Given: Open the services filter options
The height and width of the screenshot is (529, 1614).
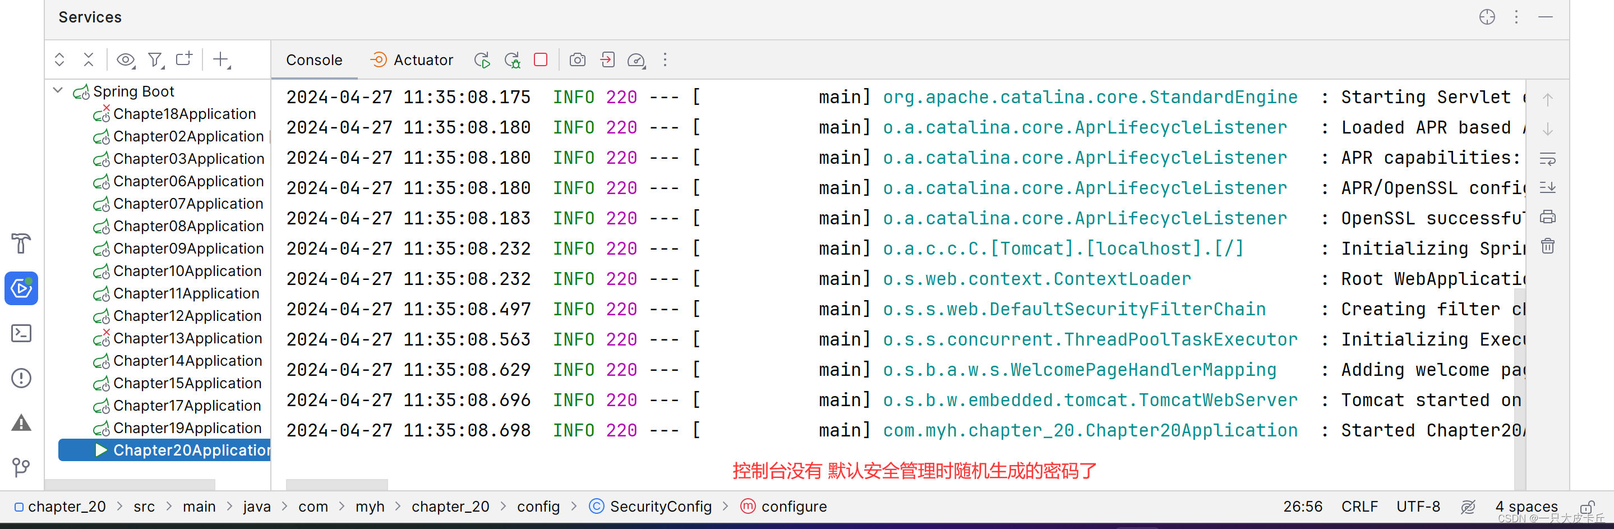Looking at the screenshot, I should (155, 59).
